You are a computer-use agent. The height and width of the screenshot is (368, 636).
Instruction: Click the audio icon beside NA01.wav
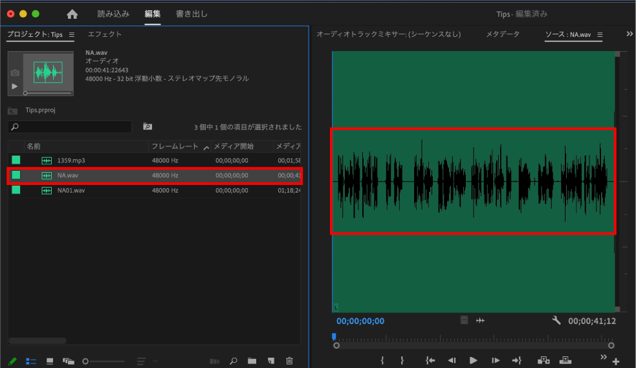(47, 191)
